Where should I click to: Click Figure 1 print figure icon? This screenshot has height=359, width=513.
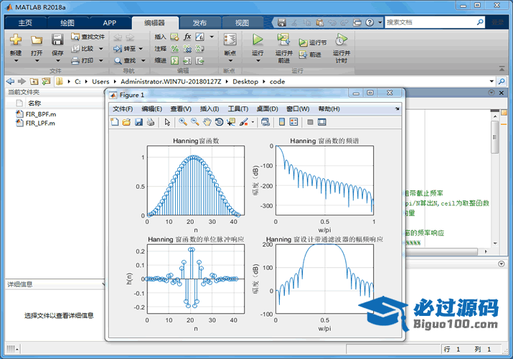[x=151, y=122]
